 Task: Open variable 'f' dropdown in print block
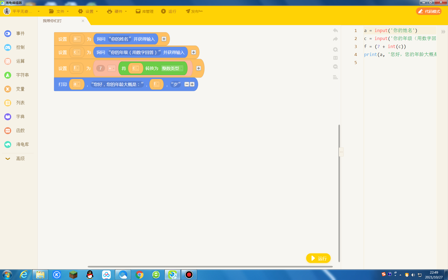156,84
